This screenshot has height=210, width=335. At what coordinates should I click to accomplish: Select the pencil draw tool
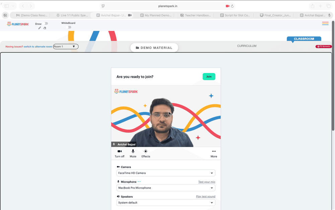coord(40,28)
